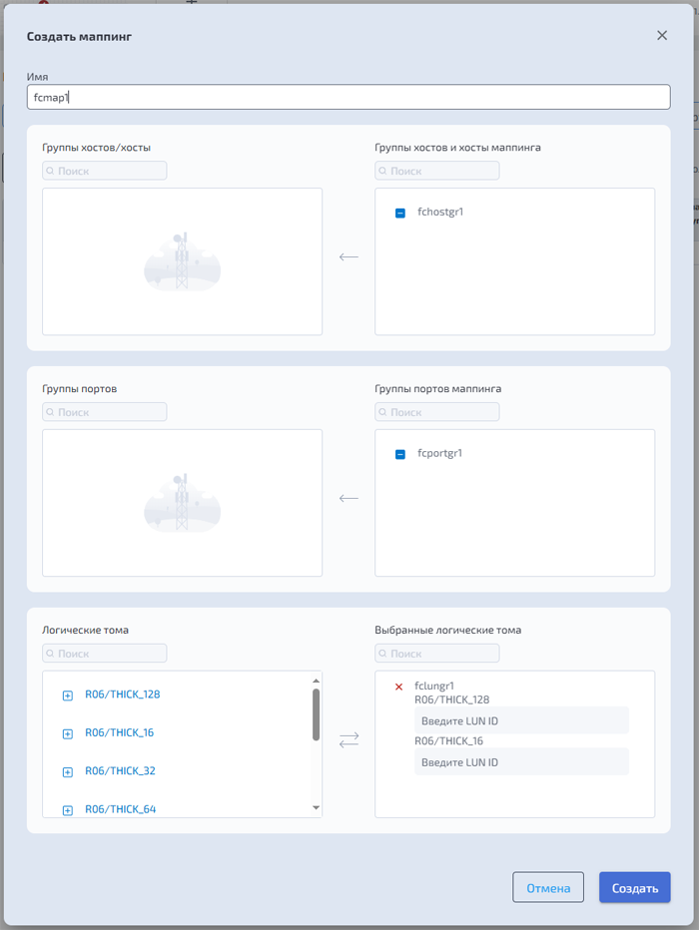Select fclungr1 group label
The image size is (699, 930).
[x=434, y=686]
